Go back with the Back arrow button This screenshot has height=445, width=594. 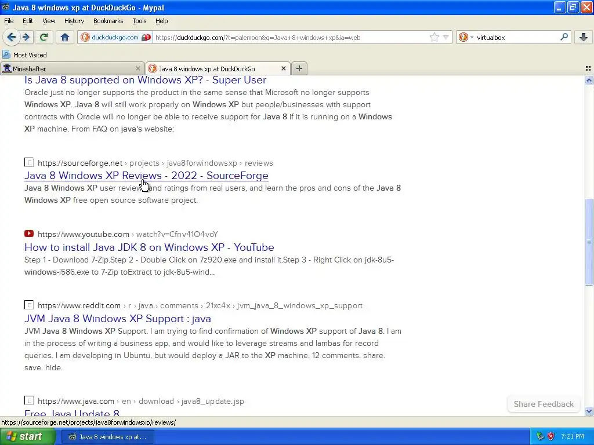(11, 37)
